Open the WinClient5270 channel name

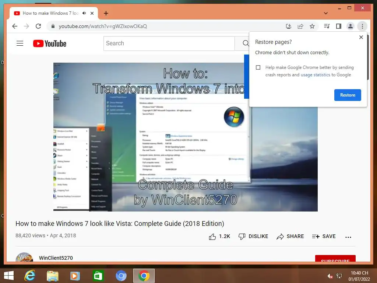click(x=56, y=258)
